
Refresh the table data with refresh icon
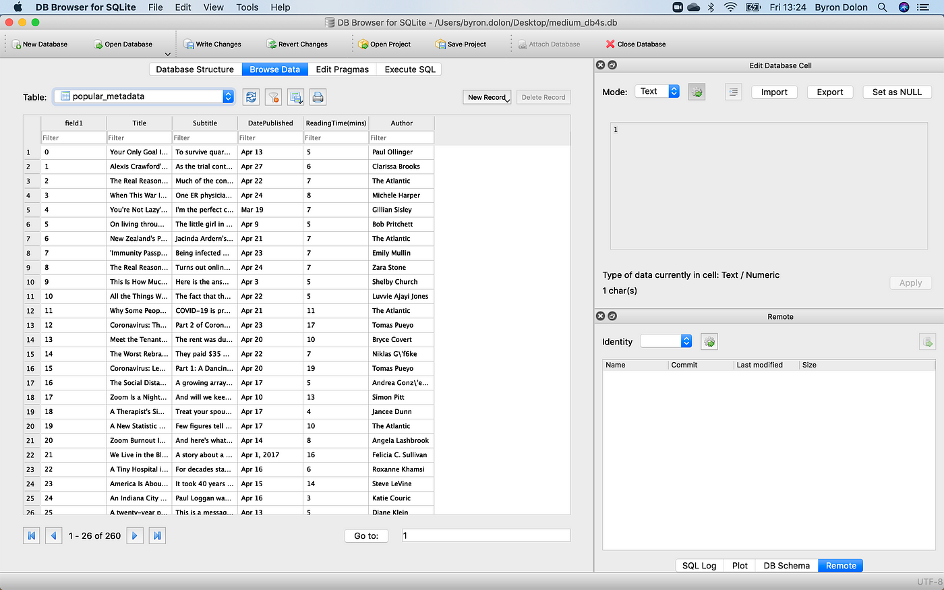coord(251,97)
